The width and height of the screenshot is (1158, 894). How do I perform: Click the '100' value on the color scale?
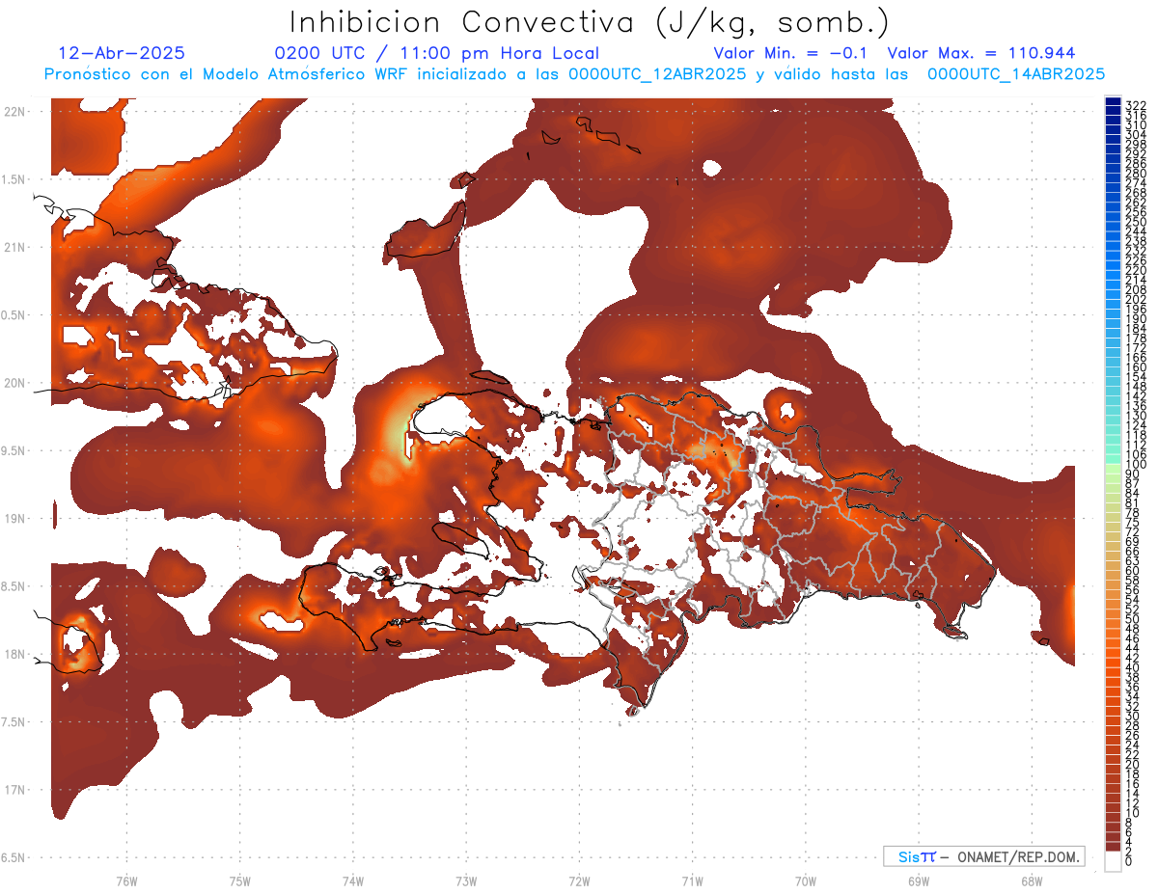tap(1136, 466)
